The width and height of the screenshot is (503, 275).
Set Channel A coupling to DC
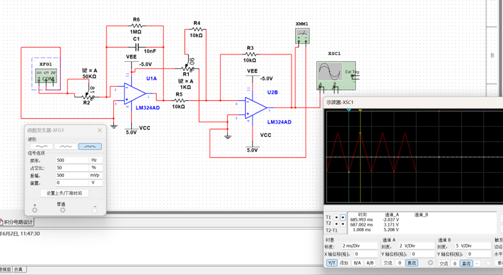(x=412, y=263)
